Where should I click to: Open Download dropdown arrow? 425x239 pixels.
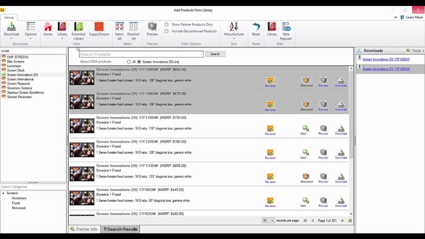click(11, 39)
